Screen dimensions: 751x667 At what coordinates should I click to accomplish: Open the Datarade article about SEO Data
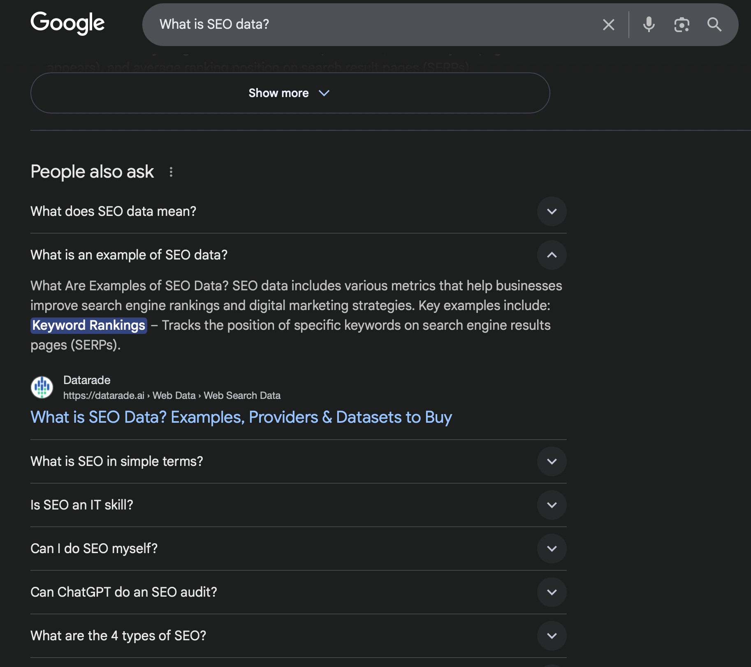point(241,417)
